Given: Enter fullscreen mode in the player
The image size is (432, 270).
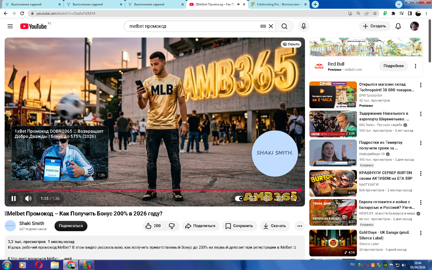Looking at the screenshot, I should (294, 199).
